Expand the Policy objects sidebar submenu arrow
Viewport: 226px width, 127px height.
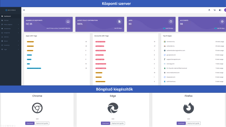pos(18,25)
